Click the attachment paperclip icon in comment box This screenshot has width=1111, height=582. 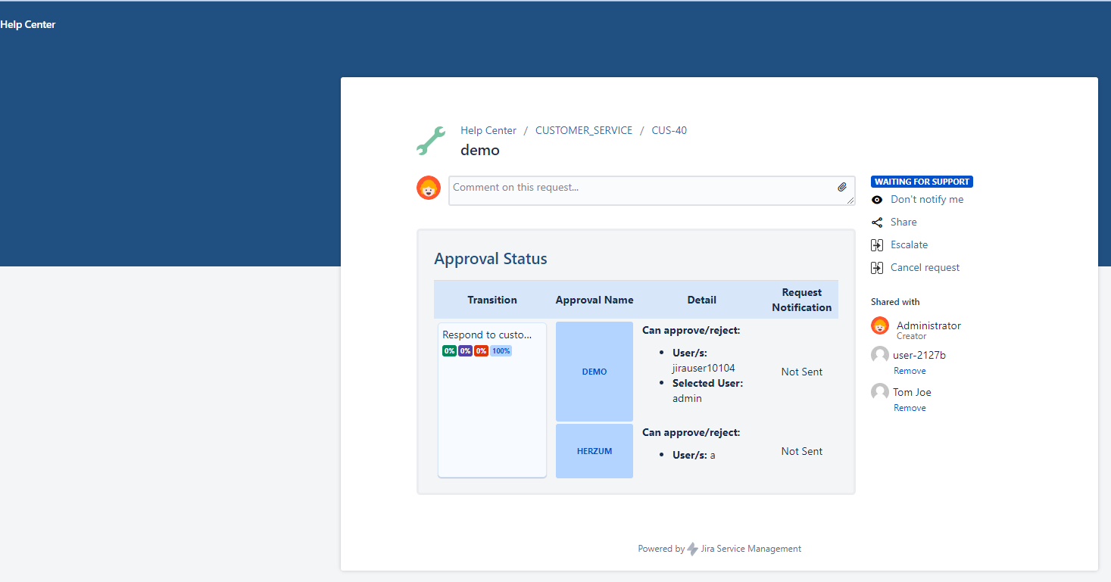pos(842,187)
